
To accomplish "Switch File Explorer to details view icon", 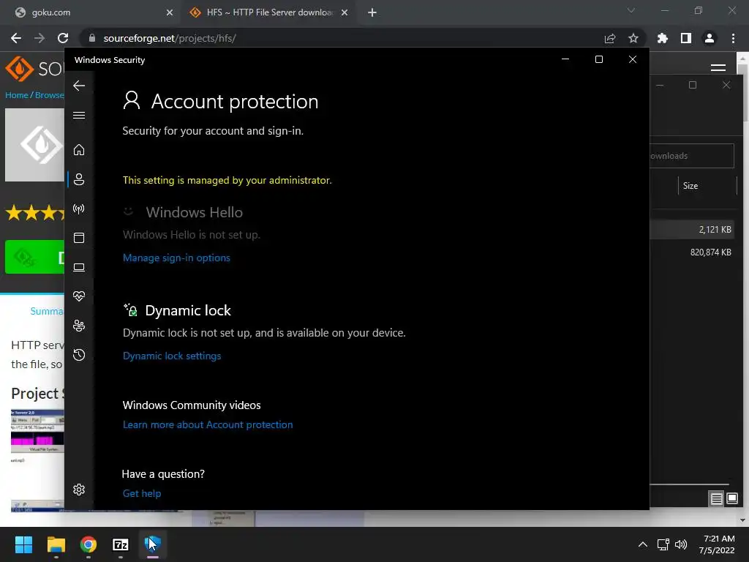I will click(716, 499).
